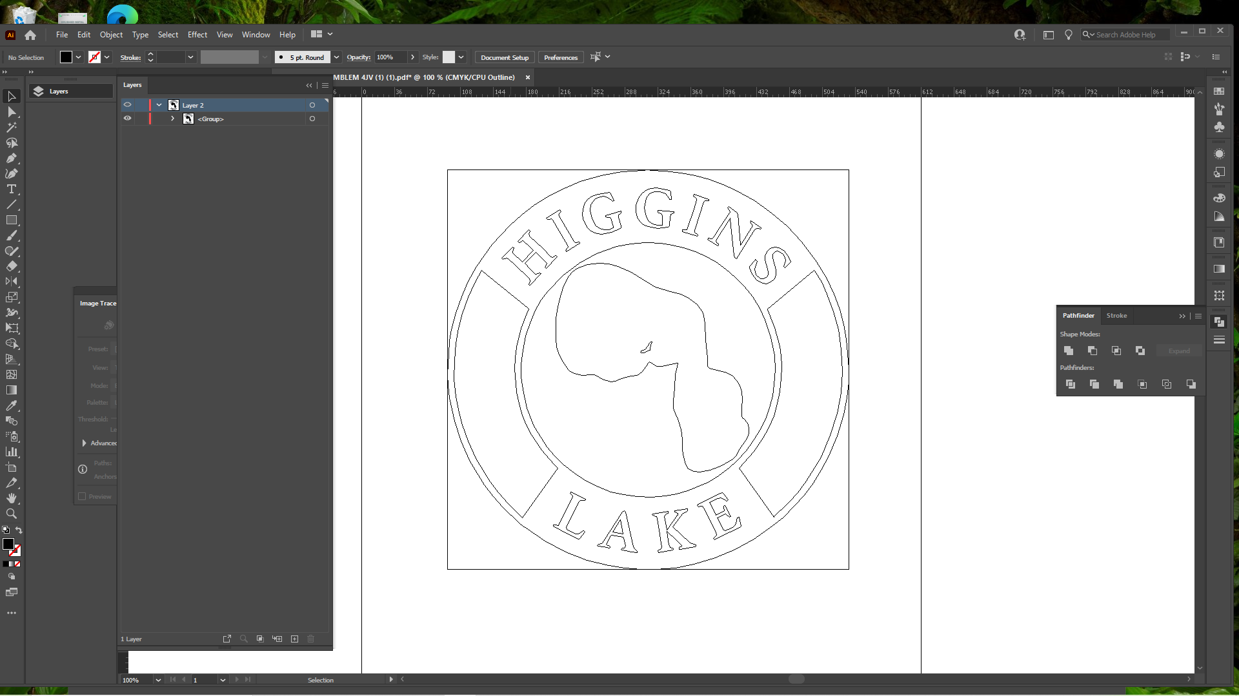Screen dimensions: 1239x696
Task: Click fill color swatch in control bar
Action: pyautogui.click(x=66, y=57)
